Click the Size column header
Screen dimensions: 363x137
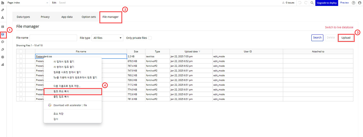coord(136,51)
